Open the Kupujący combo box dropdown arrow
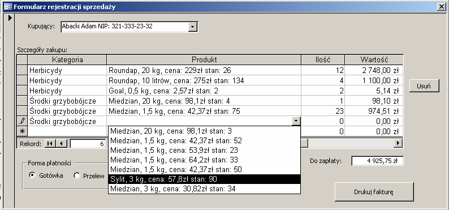The height and width of the screenshot is (210, 449). [192, 27]
